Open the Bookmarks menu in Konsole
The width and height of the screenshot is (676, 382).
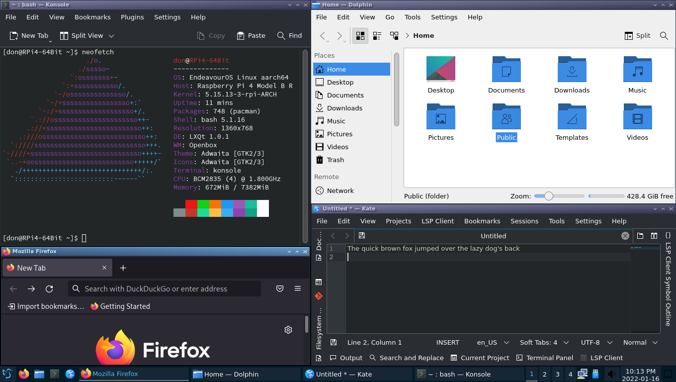(92, 17)
